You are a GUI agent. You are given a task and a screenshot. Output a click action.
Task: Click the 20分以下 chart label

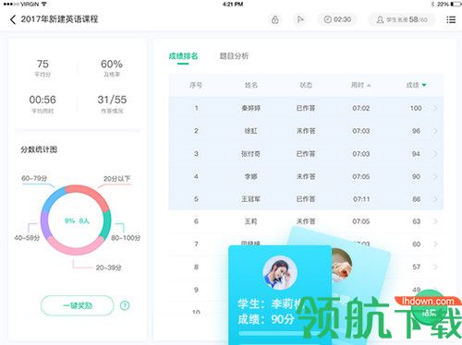(x=116, y=179)
